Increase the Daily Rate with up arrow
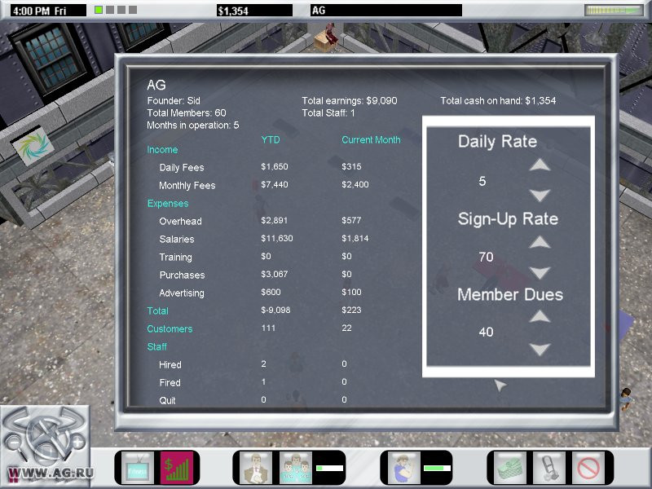This screenshot has height=489, width=652. coord(540,165)
